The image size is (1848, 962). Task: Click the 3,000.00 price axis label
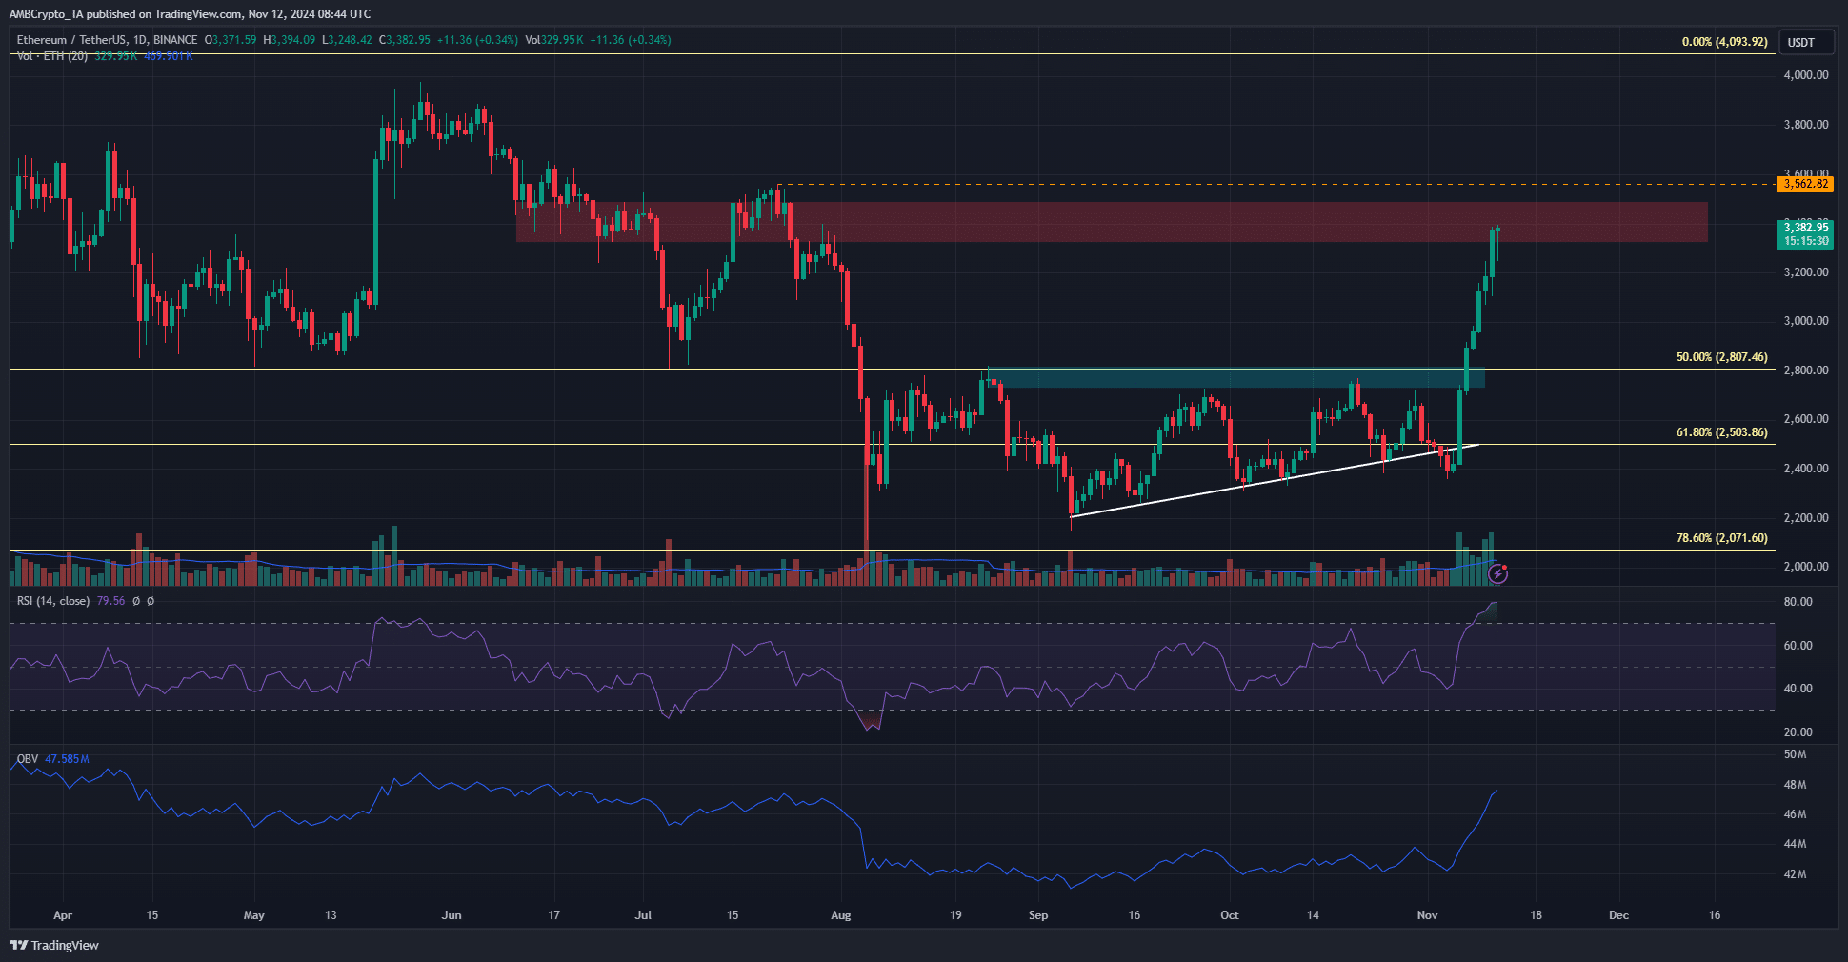coord(1805,321)
